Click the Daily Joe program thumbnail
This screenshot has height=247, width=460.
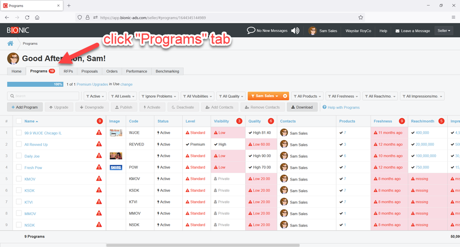tap(116, 156)
